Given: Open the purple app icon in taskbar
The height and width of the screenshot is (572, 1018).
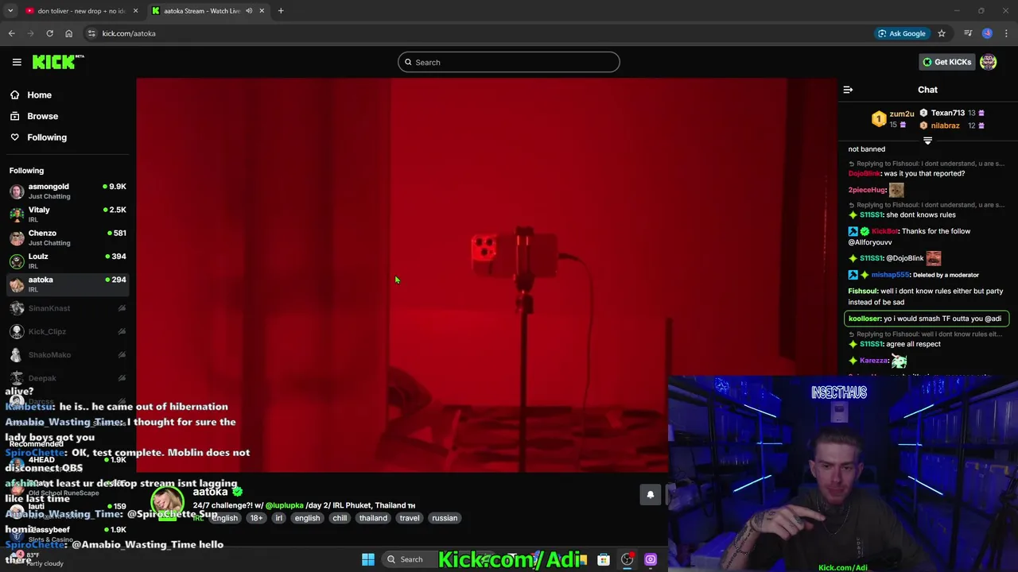Looking at the screenshot, I should click(x=651, y=559).
